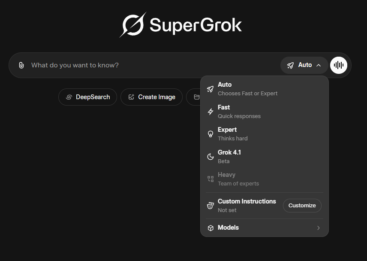Click 'Not set' status text
Screen dimensions: 367x261
(227, 210)
